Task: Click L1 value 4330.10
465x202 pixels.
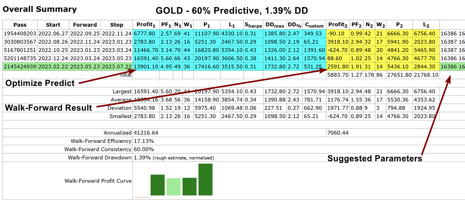Action: click(x=232, y=34)
